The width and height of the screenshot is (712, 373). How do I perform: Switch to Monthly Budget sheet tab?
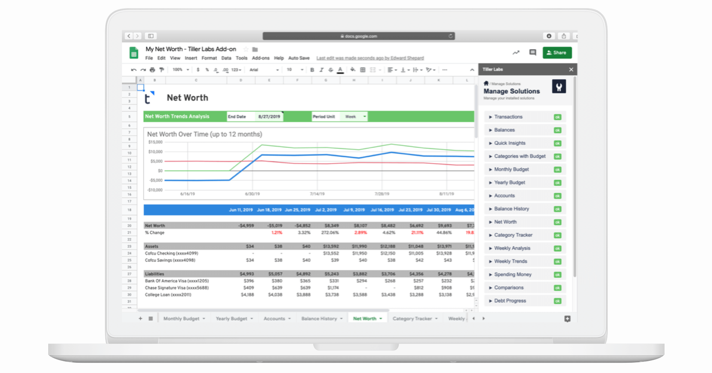pos(184,319)
